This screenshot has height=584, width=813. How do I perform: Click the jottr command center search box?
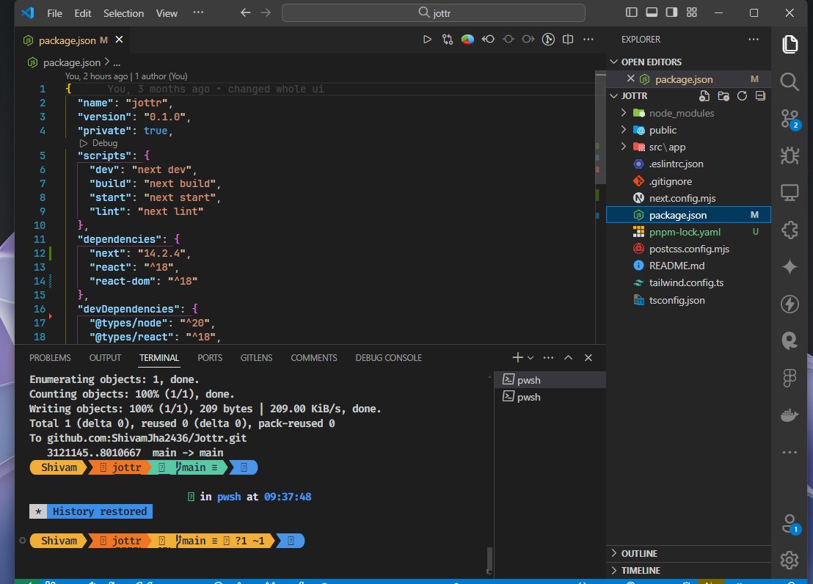(x=434, y=12)
